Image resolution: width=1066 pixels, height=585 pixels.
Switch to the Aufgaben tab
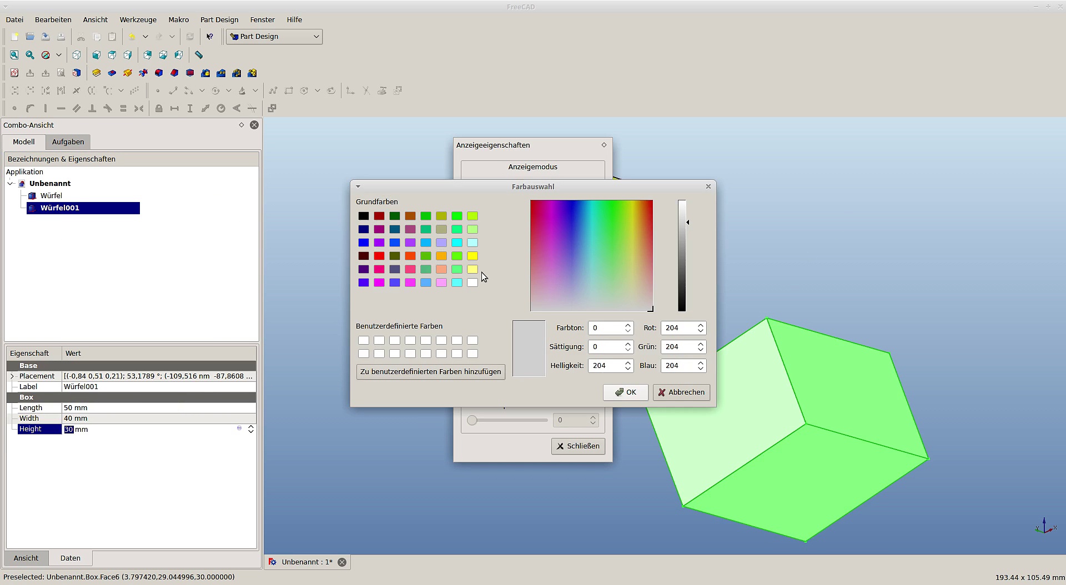68,142
